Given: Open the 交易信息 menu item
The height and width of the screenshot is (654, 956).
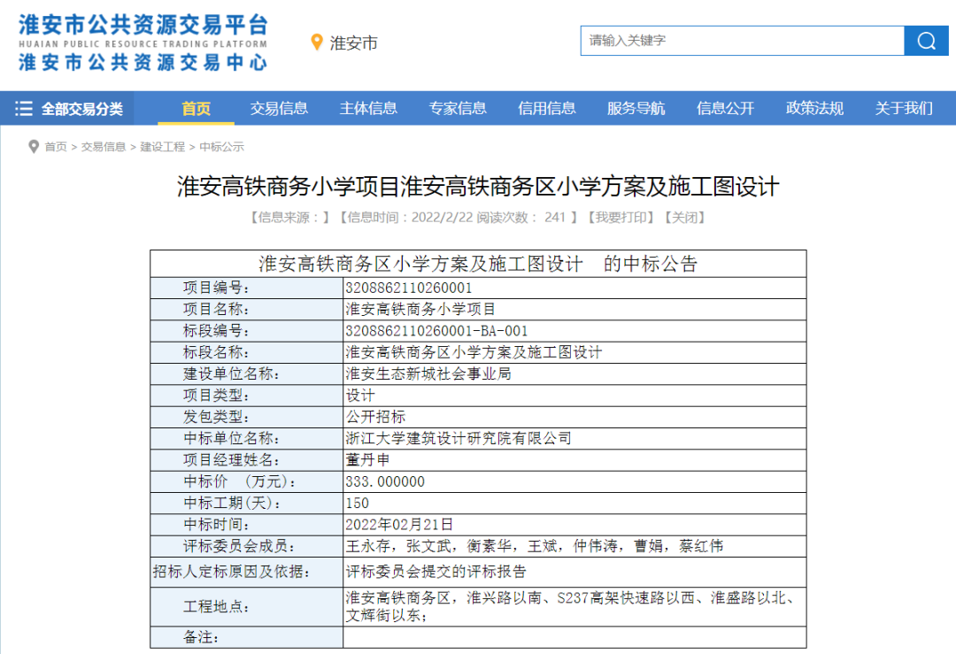Looking at the screenshot, I should [x=279, y=109].
